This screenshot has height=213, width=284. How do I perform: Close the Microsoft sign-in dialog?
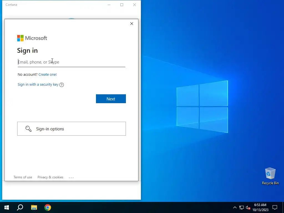pyautogui.click(x=132, y=24)
